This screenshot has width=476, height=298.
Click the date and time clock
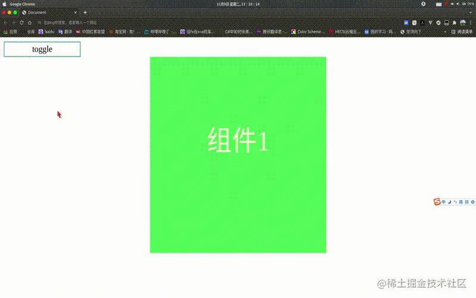238,4
